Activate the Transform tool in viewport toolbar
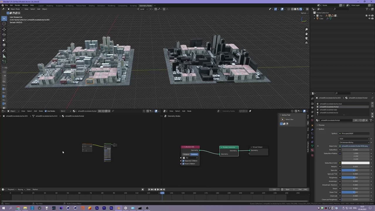375x211 pixels. coord(4,45)
